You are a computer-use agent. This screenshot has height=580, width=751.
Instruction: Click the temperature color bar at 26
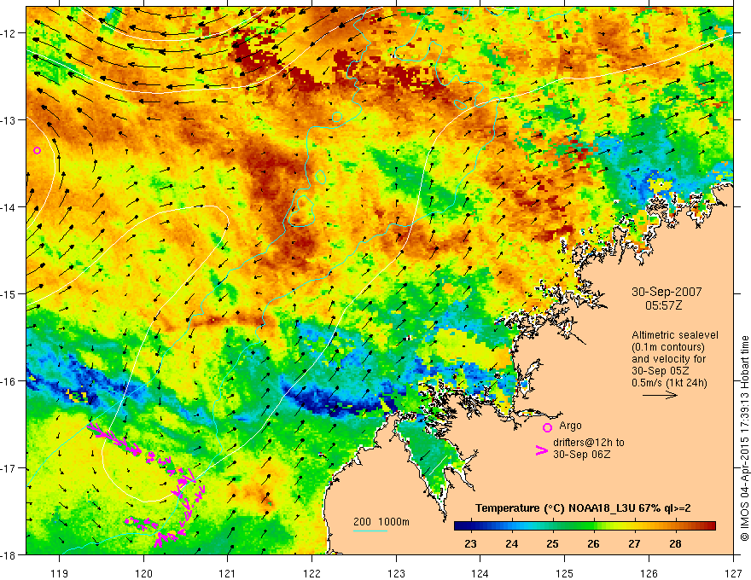coord(593,526)
